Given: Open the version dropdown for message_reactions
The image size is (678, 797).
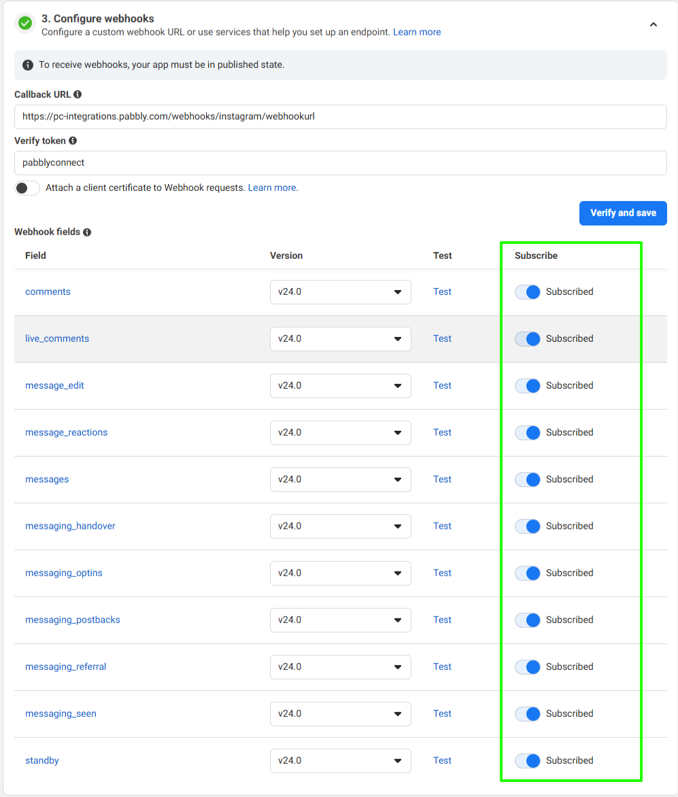Looking at the screenshot, I should pyautogui.click(x=340, y=432).
